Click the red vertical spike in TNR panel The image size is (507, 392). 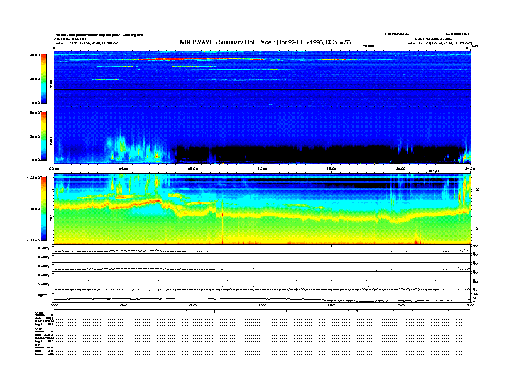click(223, 222)
